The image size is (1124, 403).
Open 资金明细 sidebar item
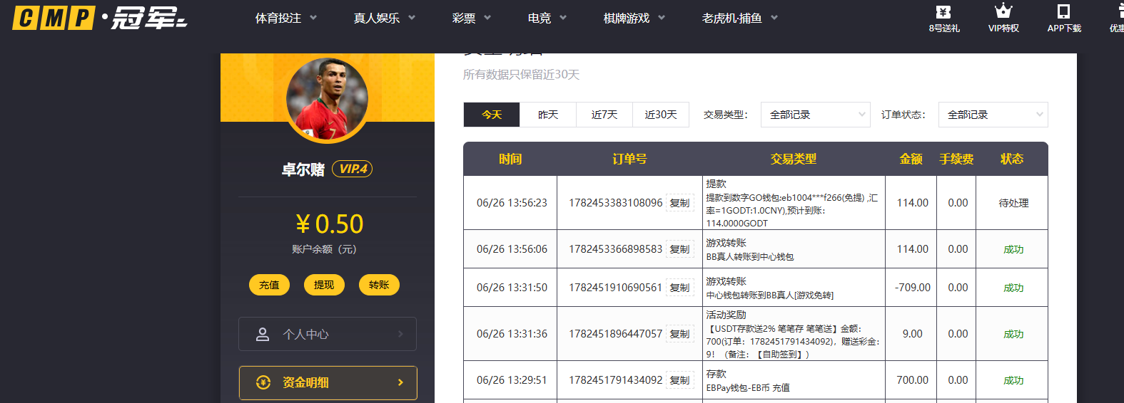[328, 382]
